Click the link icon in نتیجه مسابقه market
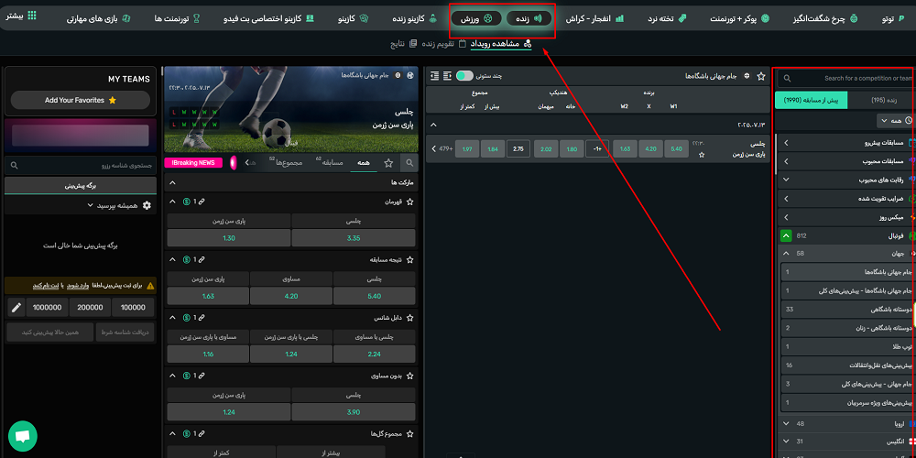 click(x=201, y=259)
